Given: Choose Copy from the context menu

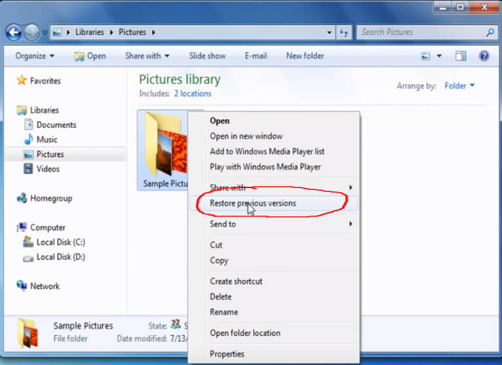Looking at the screenshot, I should click(274, 261).
